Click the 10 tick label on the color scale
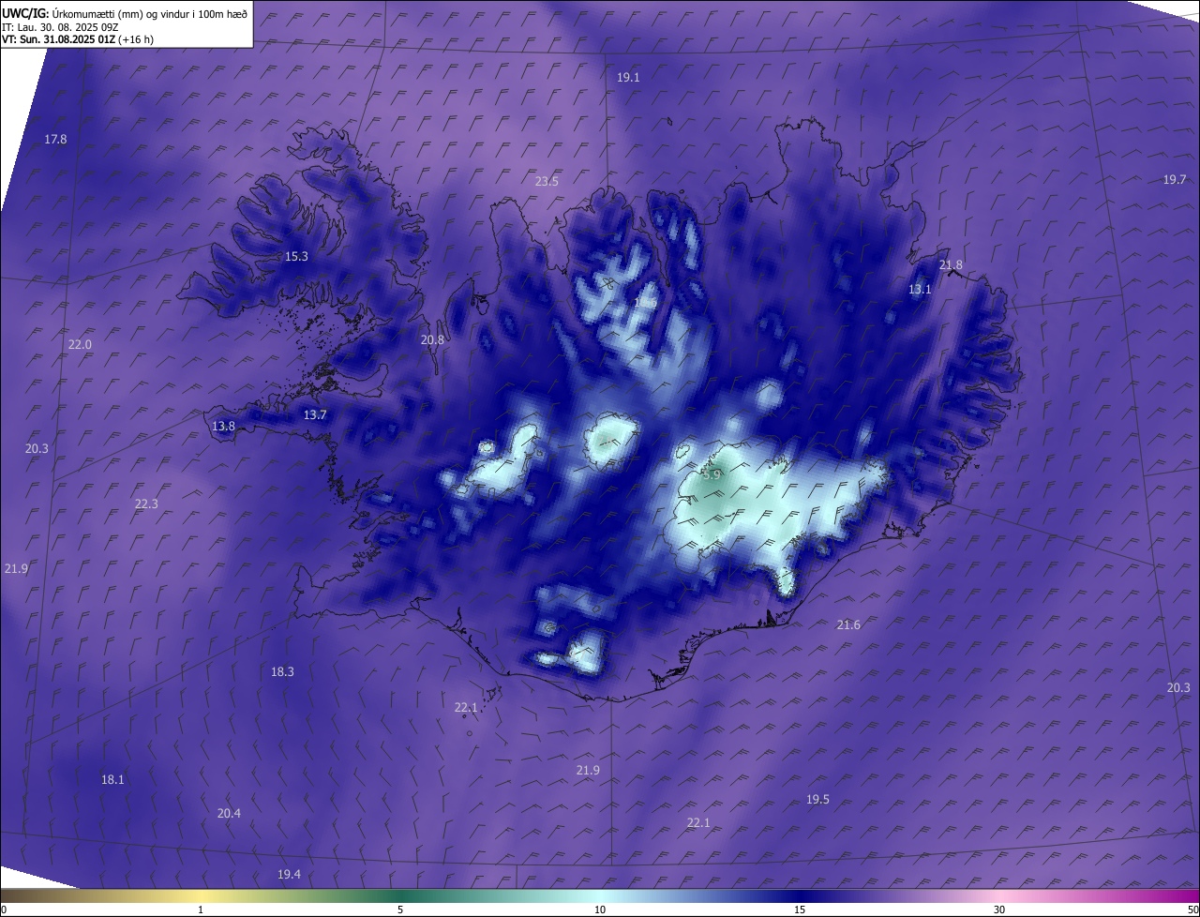1200x917 pixels. click(x=600, y=909)
